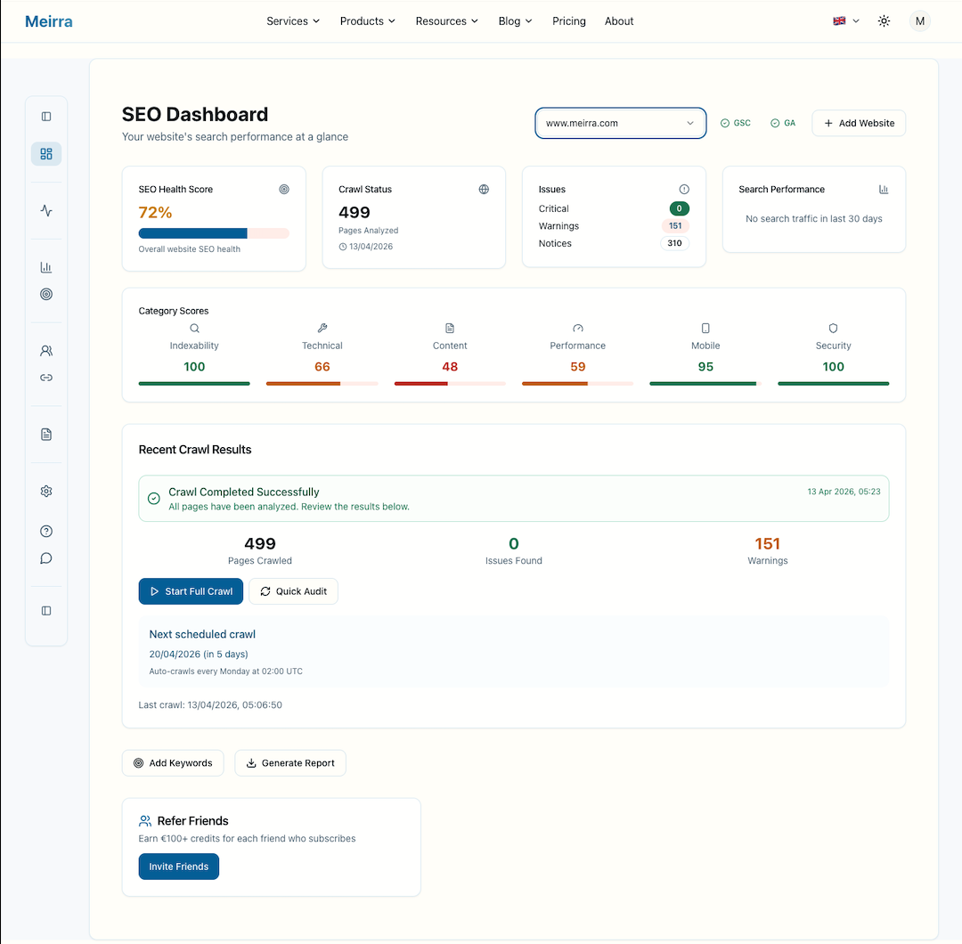
Task: Click the Crawl Completed Successfully banner
Action: tap(514, 499)
